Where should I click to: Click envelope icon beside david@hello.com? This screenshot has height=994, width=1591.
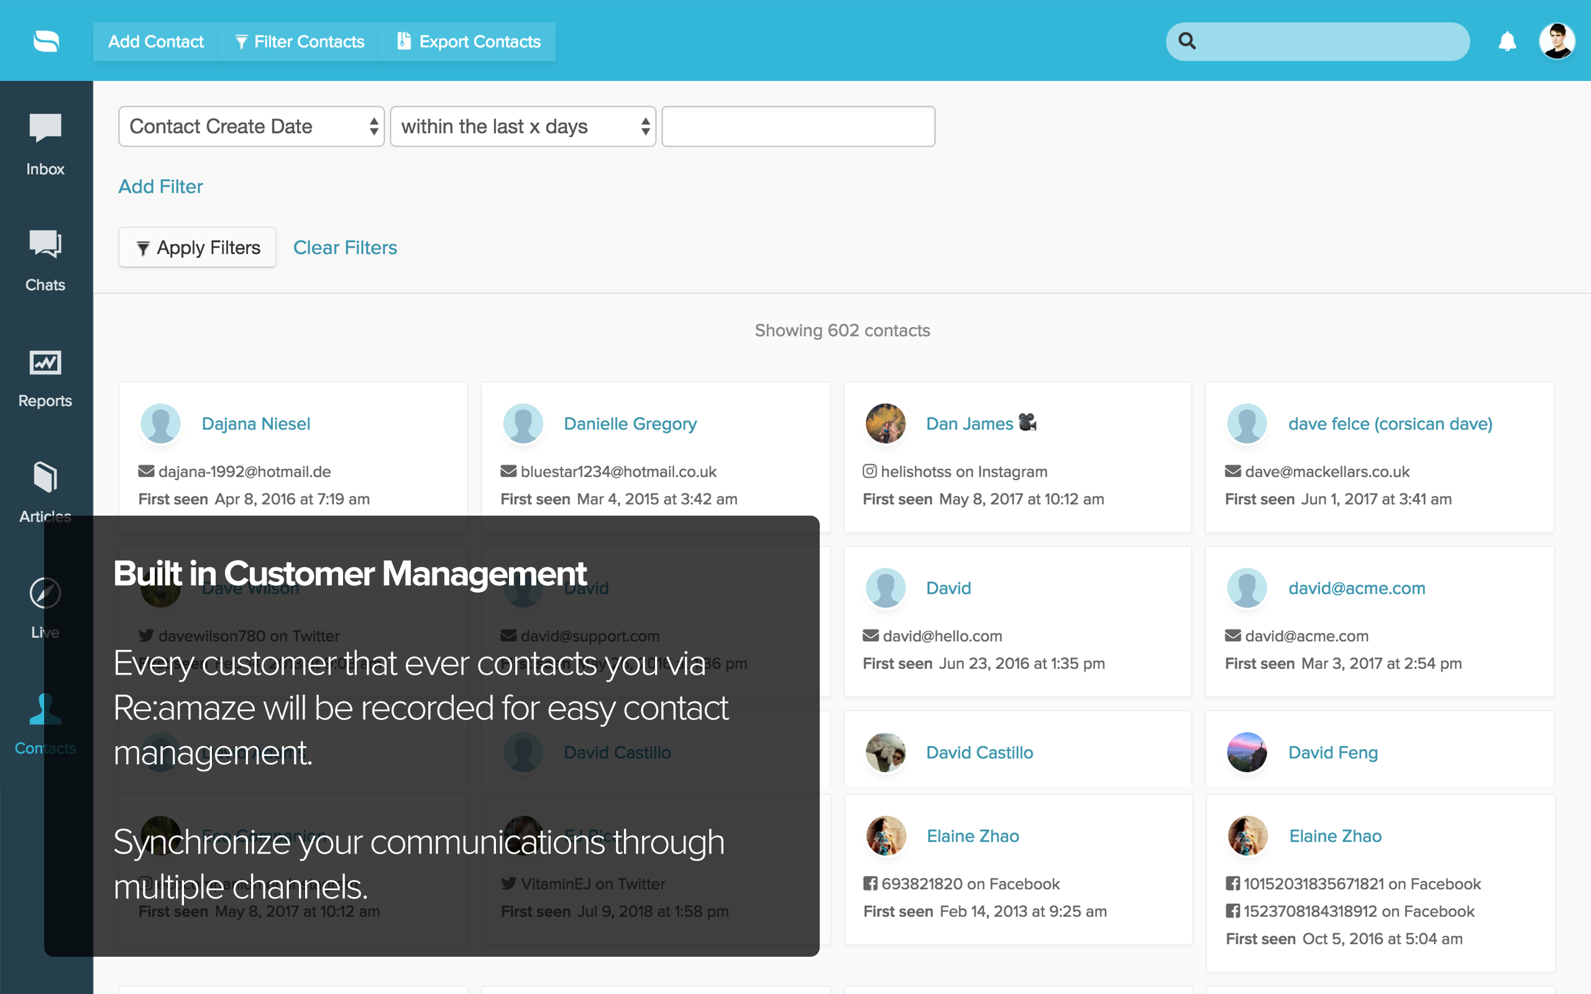pos(871,636)
